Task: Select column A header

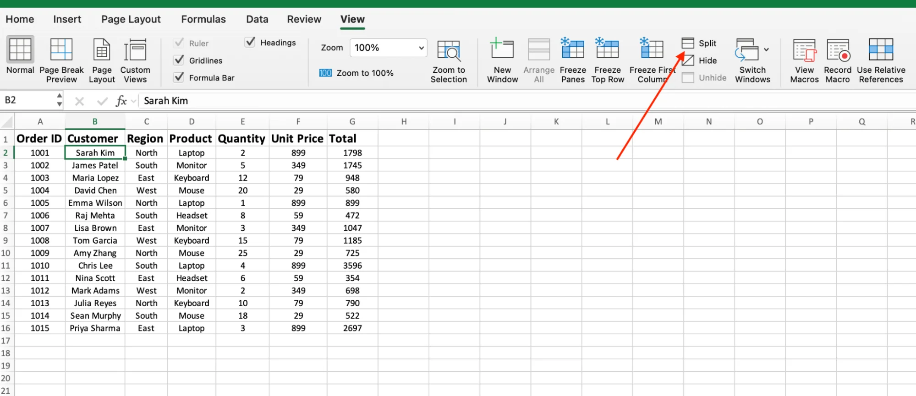Action: (x=40, y=122)
